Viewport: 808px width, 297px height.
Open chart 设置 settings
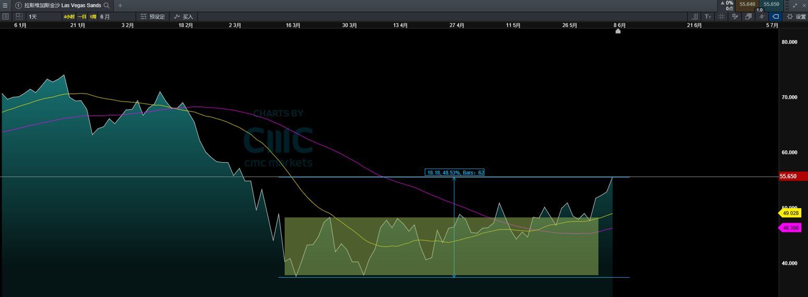pos(797,17)
